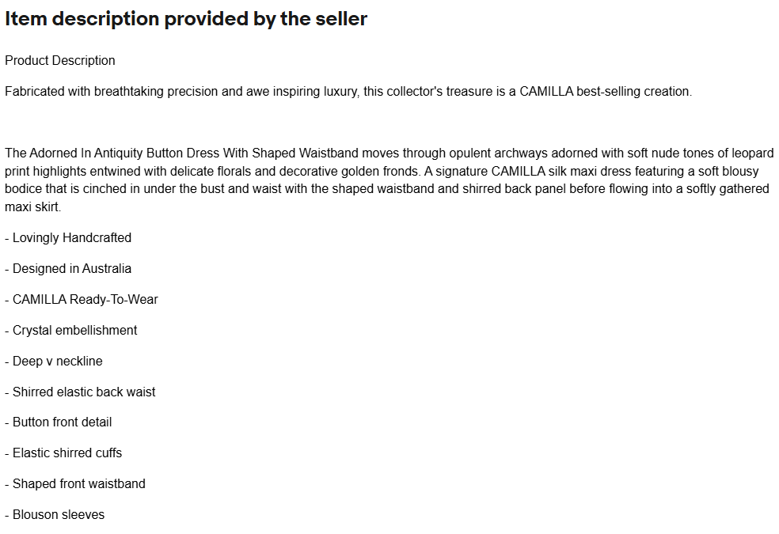779x534 pixels.
Task: Click the phrase 'print highlights entwined with delicate florals'
Action: click(x=139, y=171)
